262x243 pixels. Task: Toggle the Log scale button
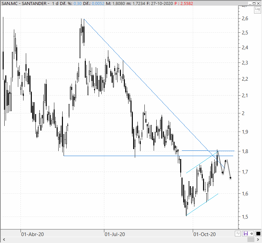click(x=257, y=10)
